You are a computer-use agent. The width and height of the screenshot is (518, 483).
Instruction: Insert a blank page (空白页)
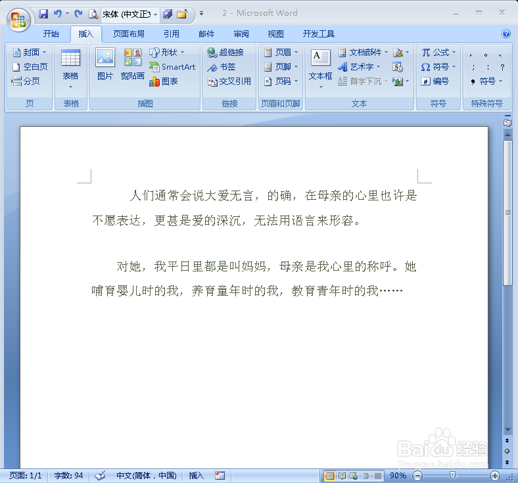(30, 66)
